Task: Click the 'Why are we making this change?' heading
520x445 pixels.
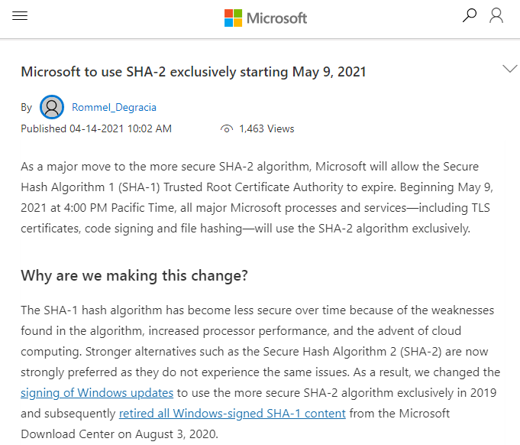Action: [x=134, y=275]
